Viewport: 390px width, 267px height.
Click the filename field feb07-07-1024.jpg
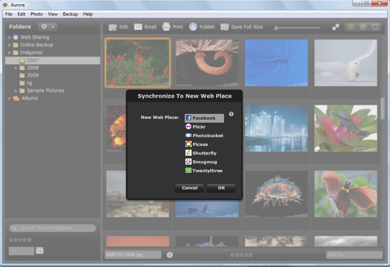pyautogui.click(x=133, y=254)
